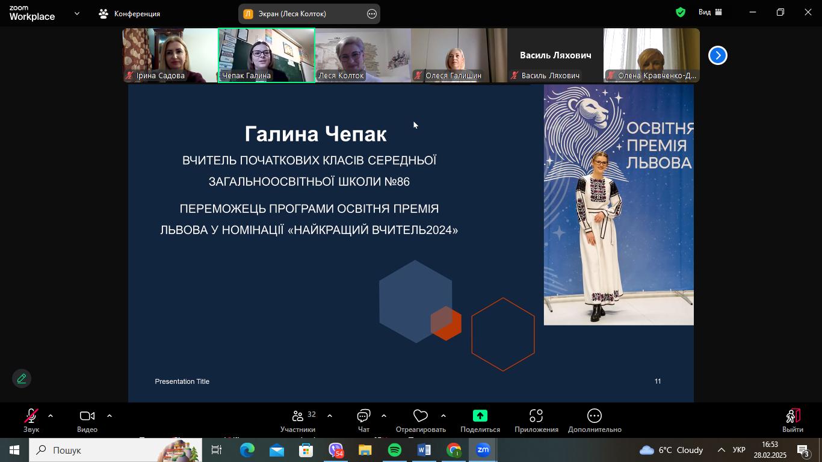This screenshot has width=822, height=462.
Task: Expand audio options arrow next to Звук
Action: (51, 416)
